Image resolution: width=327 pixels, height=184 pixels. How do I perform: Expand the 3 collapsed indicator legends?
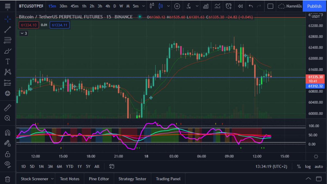point(23,33)
